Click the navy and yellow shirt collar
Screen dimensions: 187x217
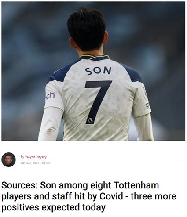(94, 58)
